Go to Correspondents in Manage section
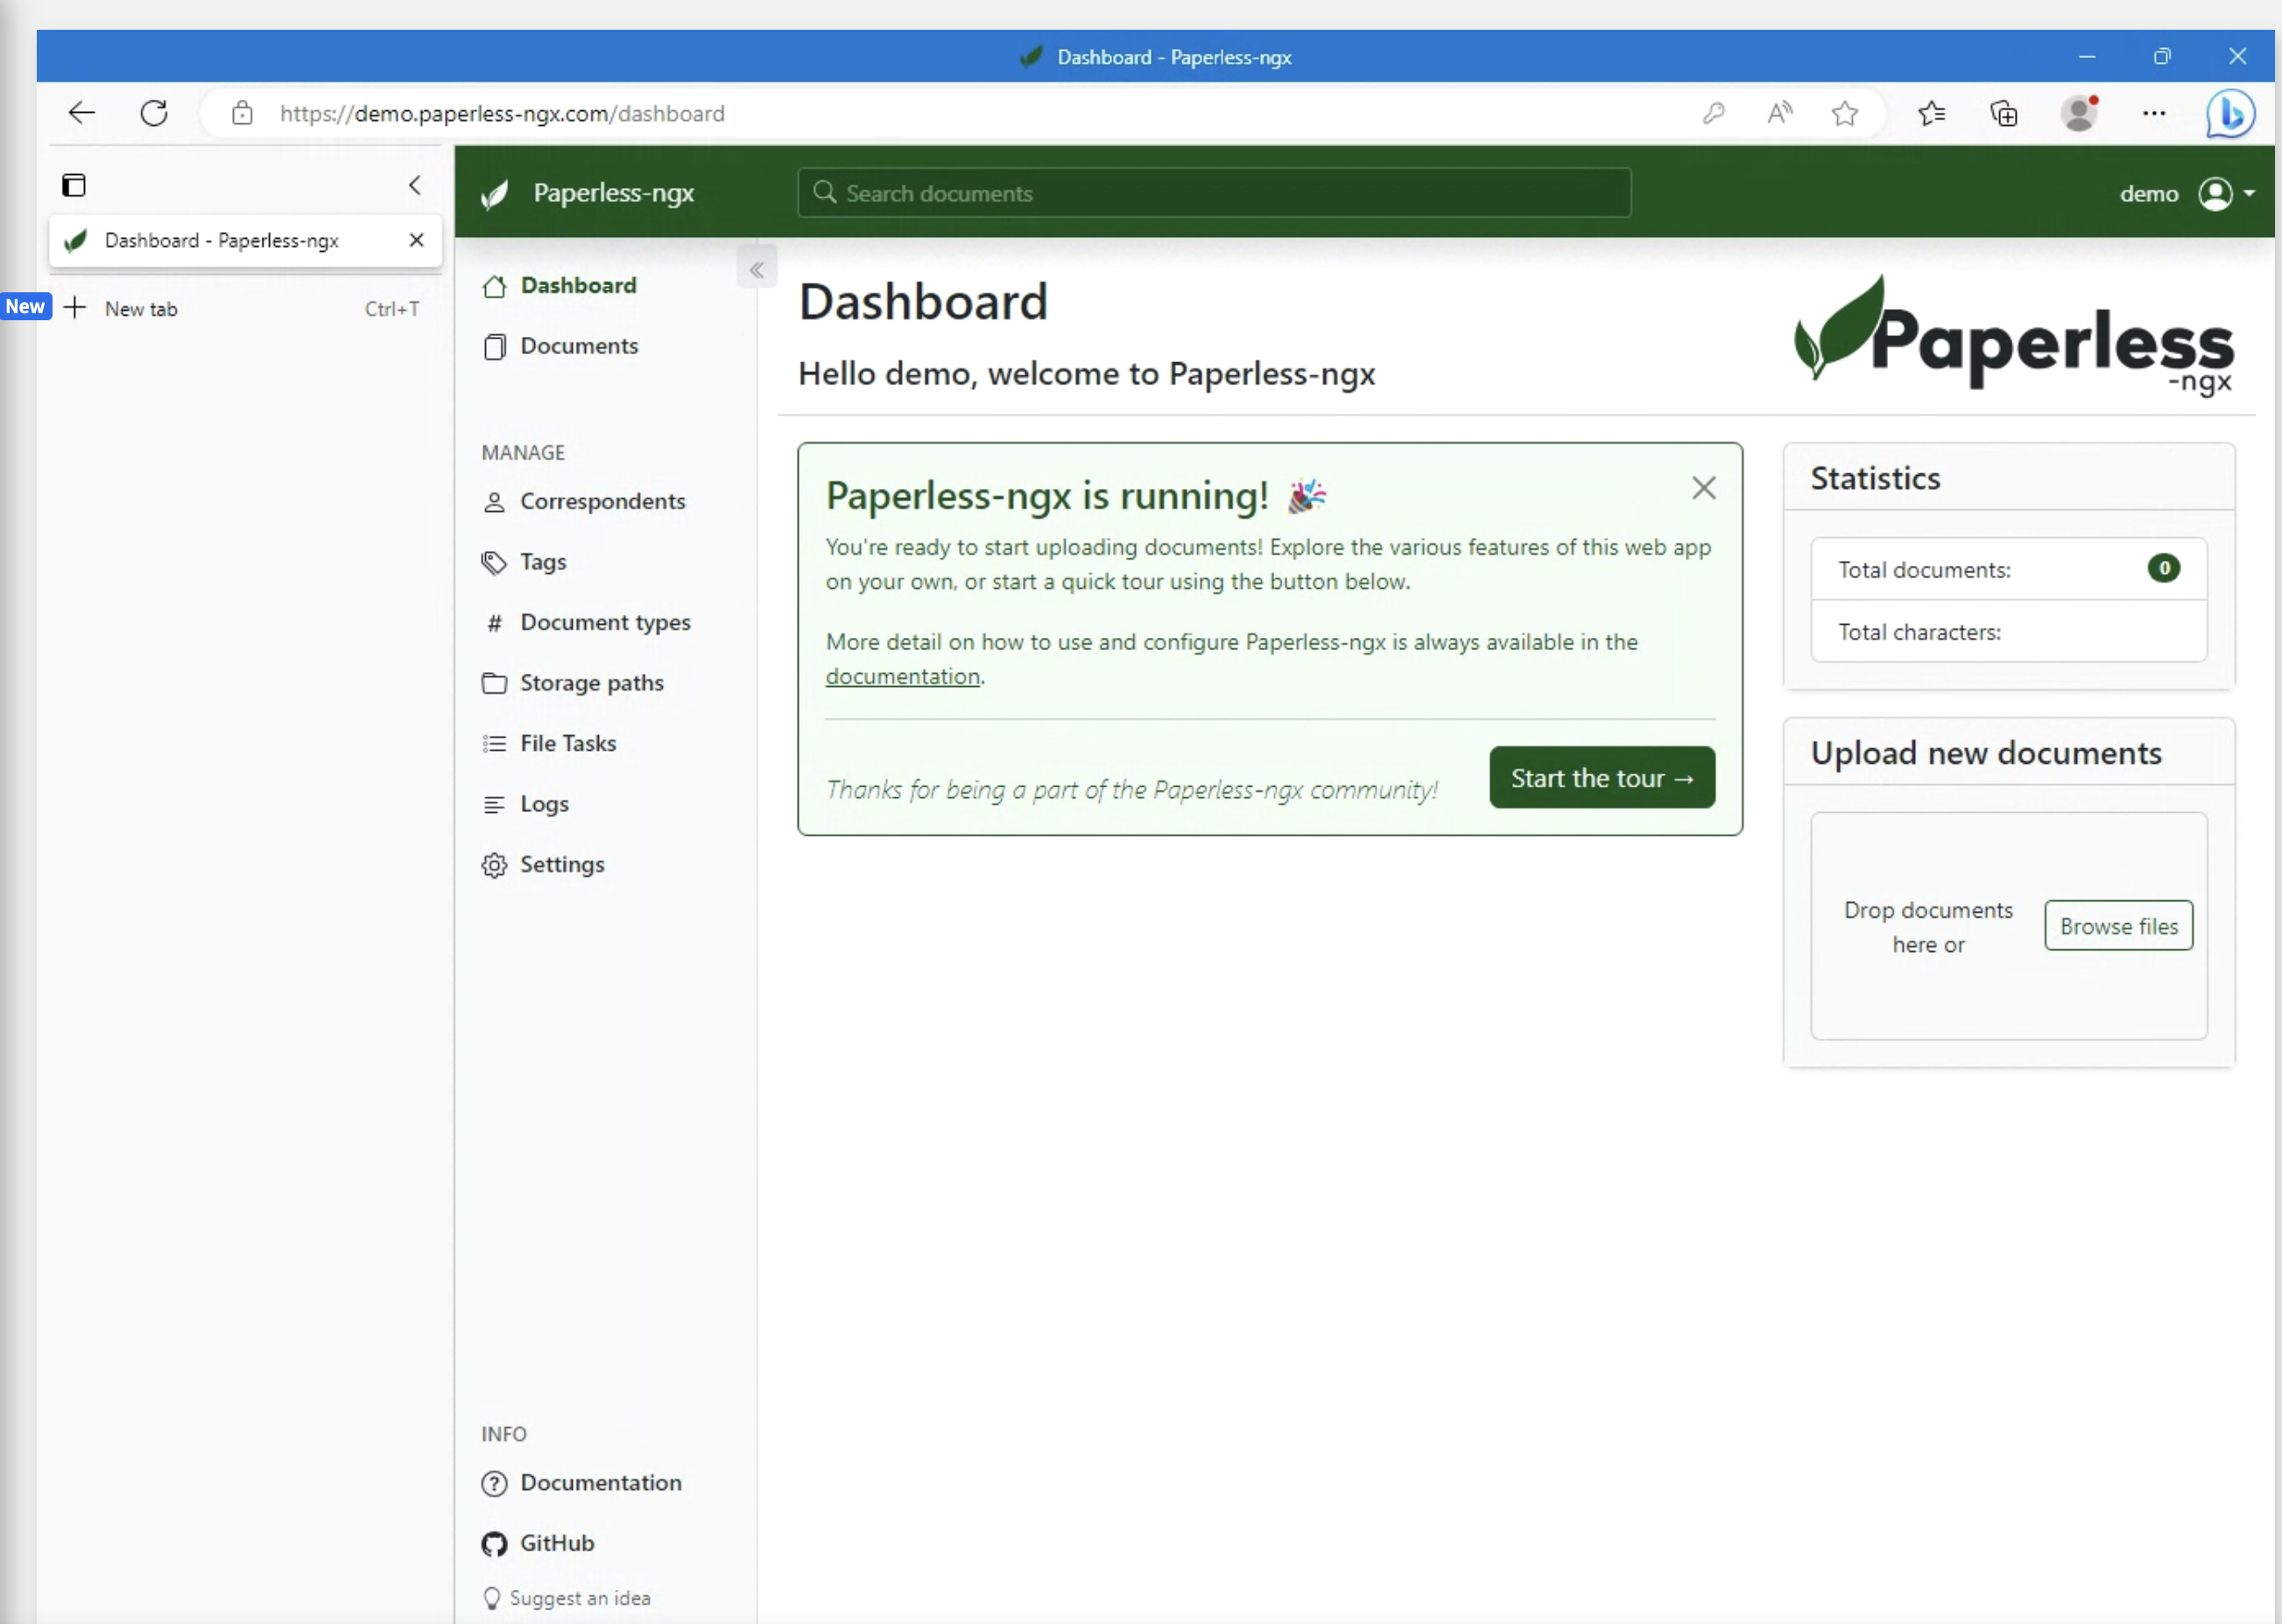The image size is (2282, 1624). click(602, 501)
